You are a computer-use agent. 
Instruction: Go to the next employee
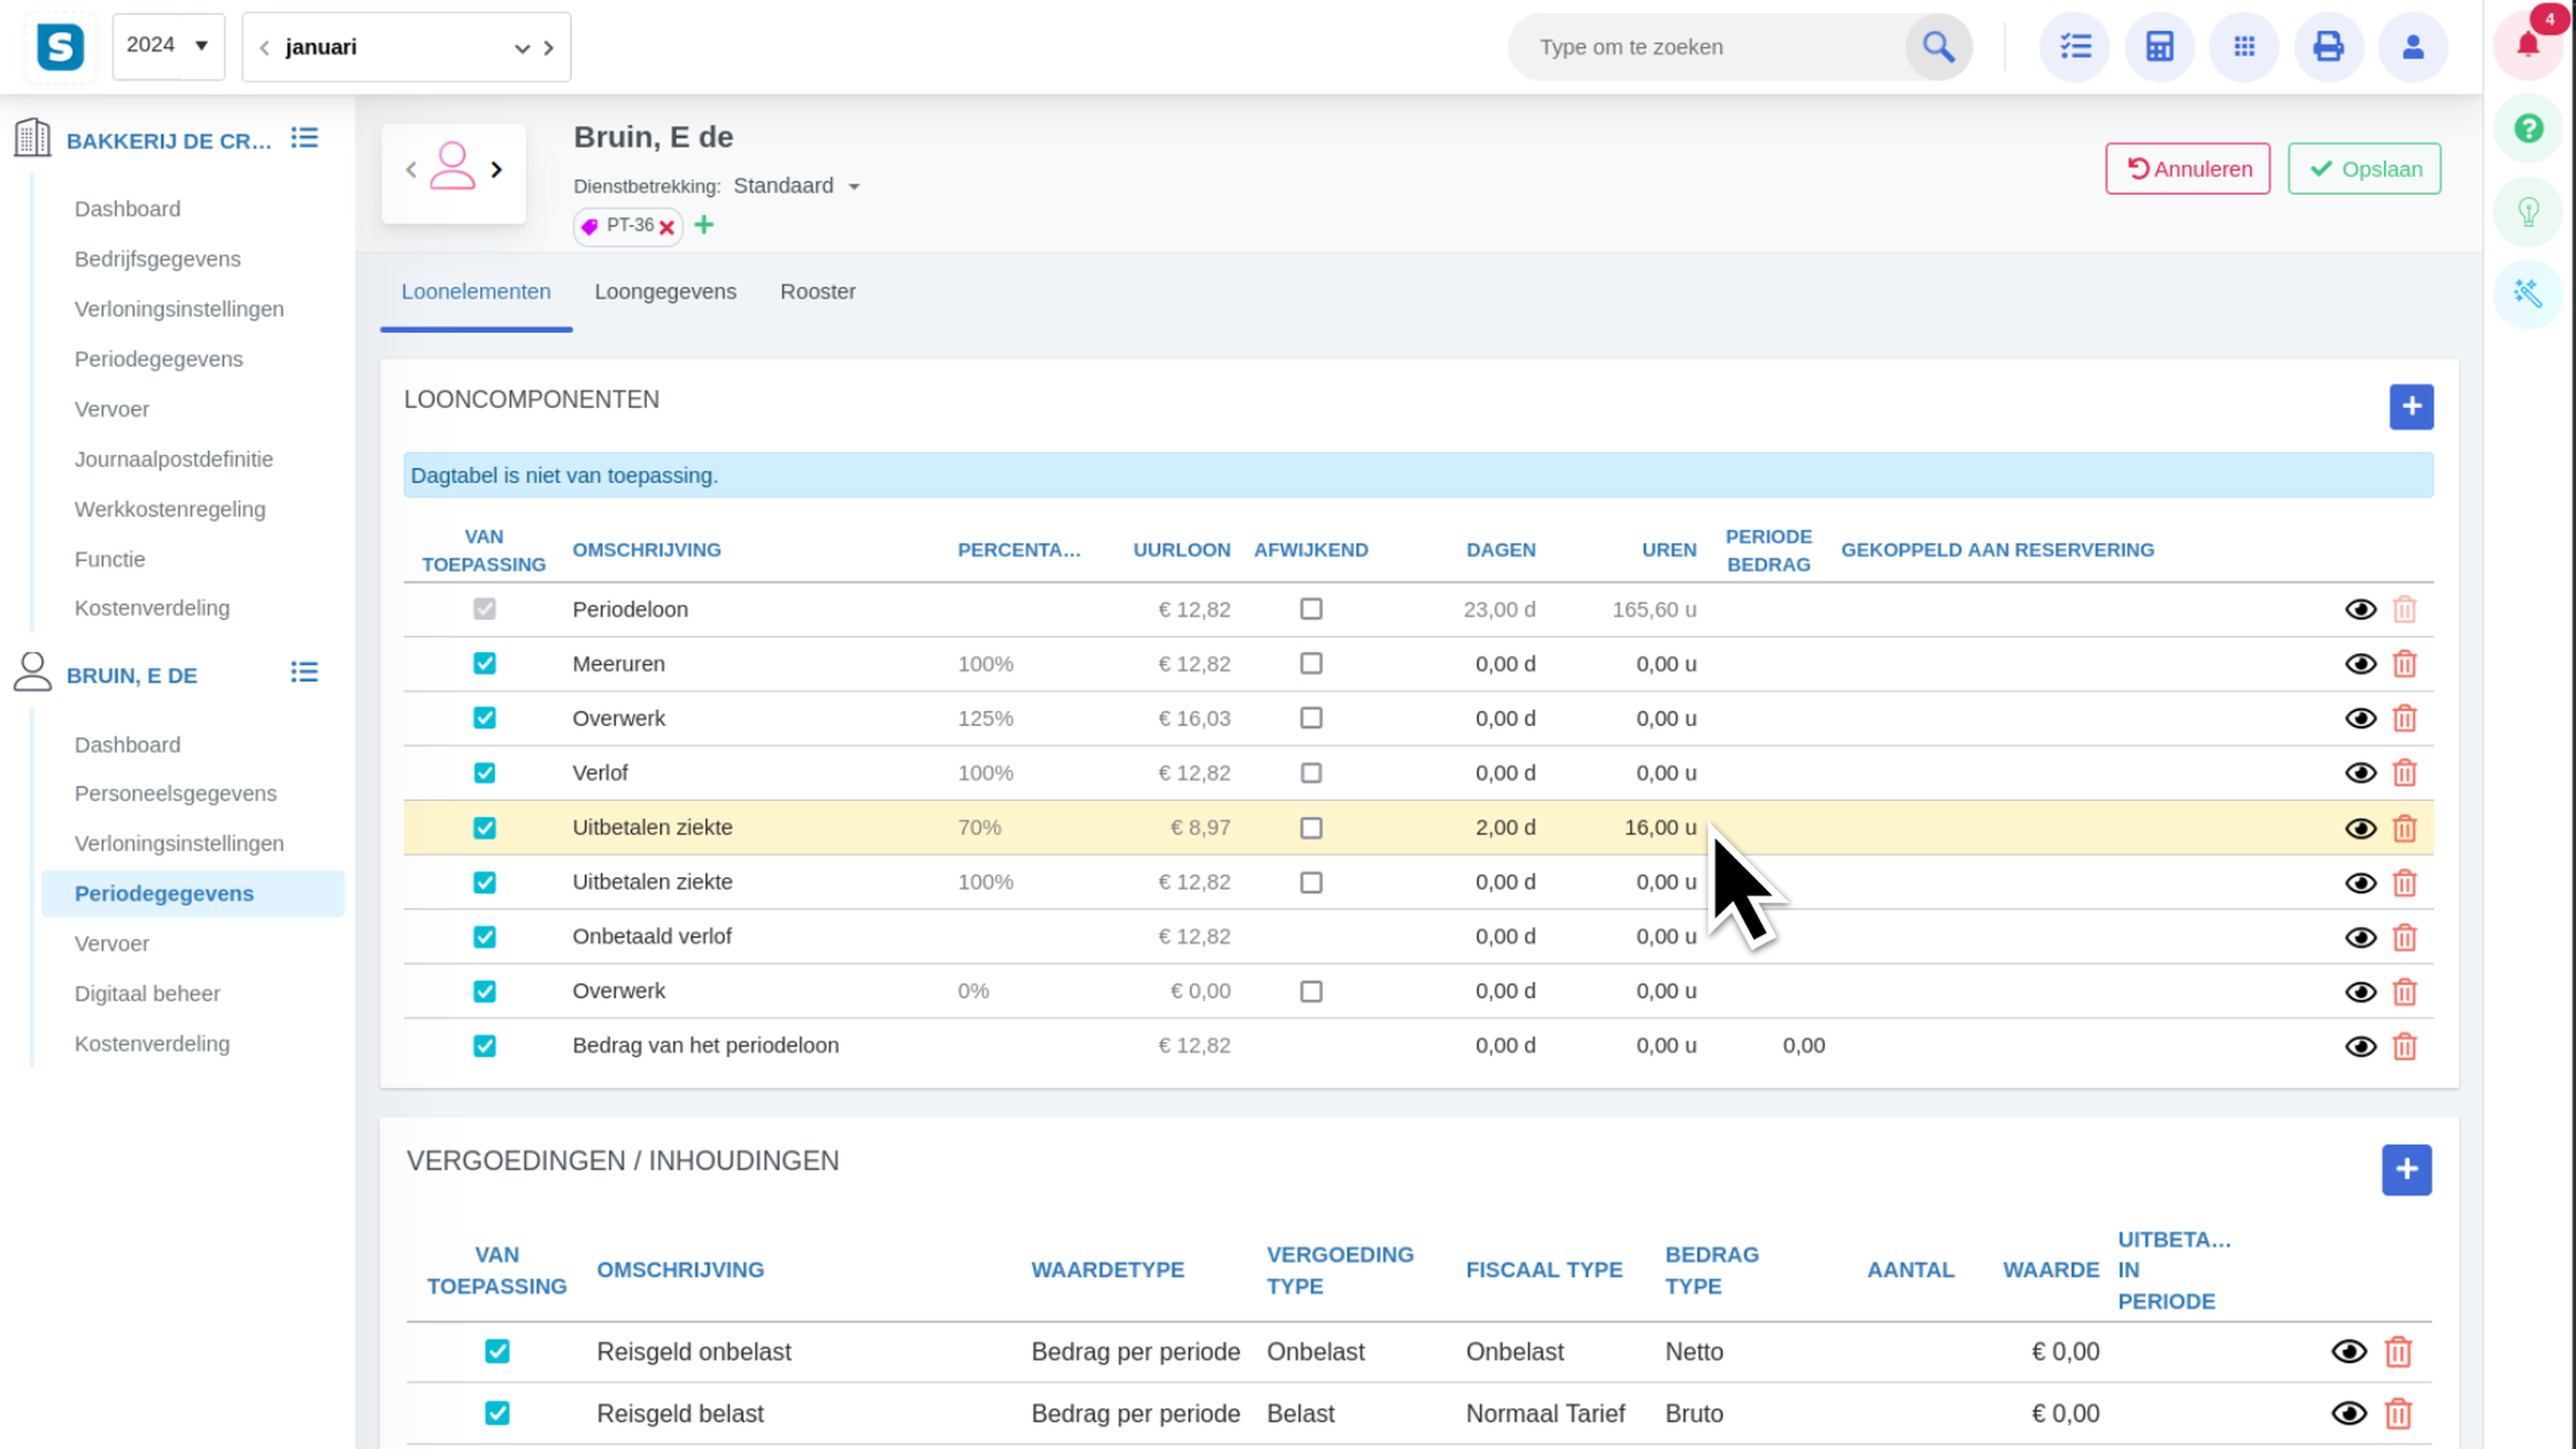[496, 170]
